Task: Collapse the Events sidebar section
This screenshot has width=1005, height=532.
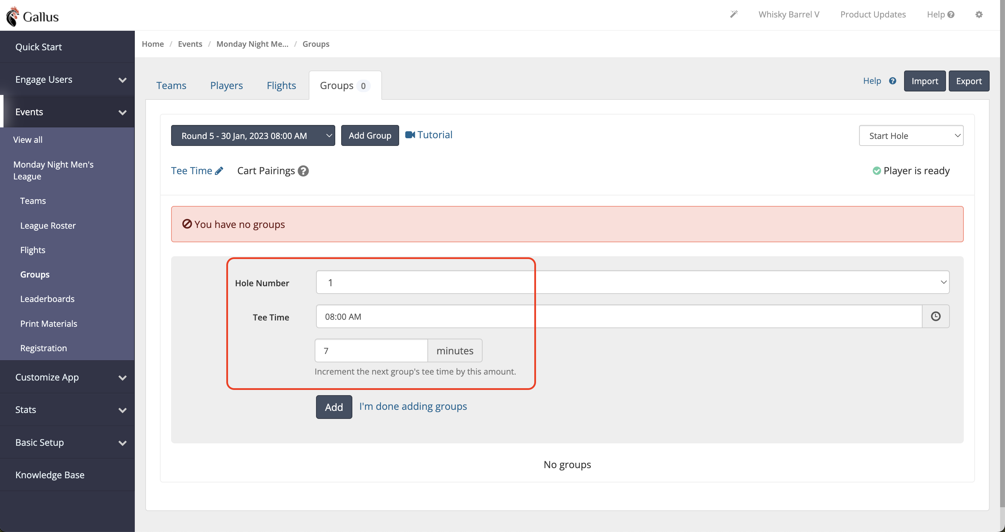Action: click(67, 112)
